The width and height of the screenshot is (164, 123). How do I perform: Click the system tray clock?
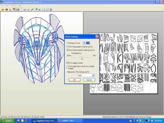point(158,121)
